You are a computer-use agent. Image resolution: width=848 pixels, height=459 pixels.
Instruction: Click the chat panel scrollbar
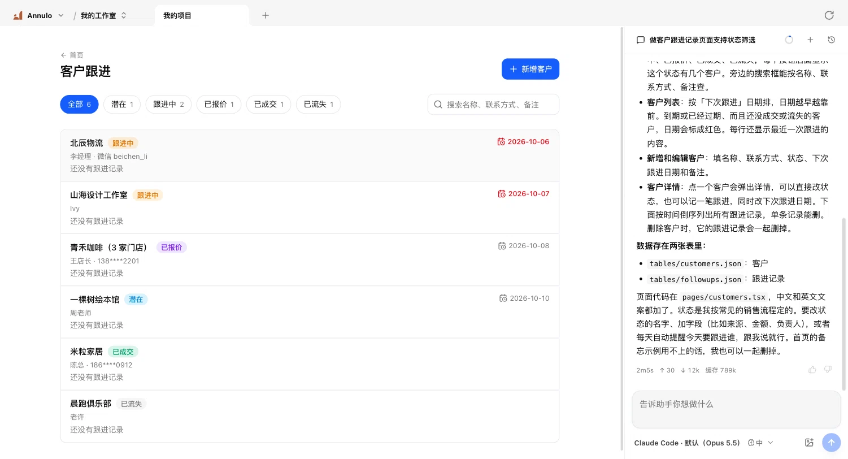(x=844, y=304)
